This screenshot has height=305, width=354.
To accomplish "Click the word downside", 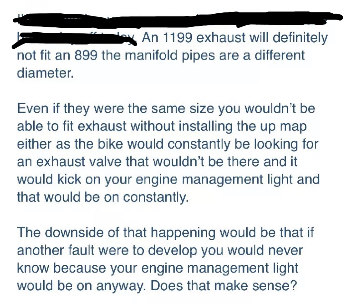I will click(74, 232).
